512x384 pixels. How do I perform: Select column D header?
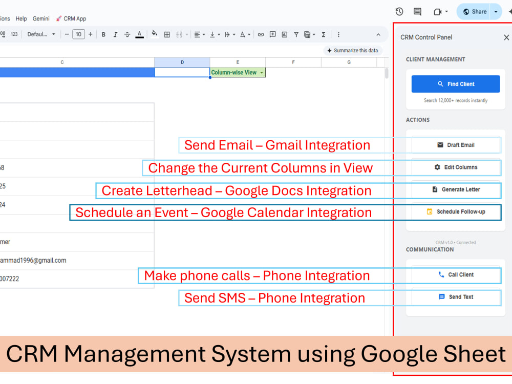[x=182, y=62]
